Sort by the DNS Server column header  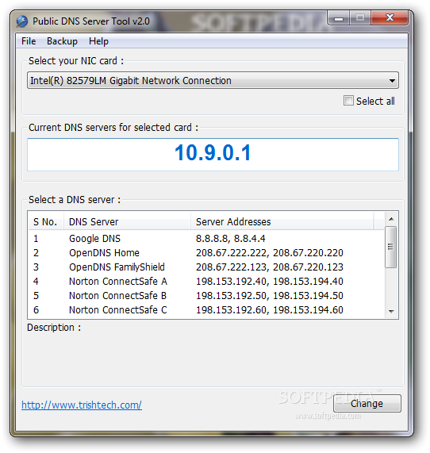coord(127,222)
